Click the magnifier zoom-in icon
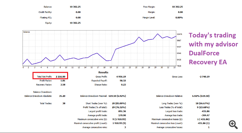Viewport: 242px width, 133px height. pos(233,125)
